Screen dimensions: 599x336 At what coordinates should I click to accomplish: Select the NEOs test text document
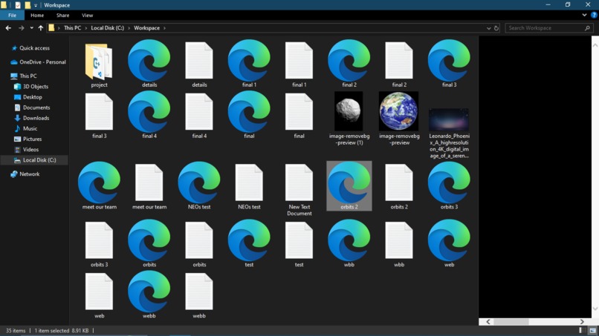click(249, 182)
